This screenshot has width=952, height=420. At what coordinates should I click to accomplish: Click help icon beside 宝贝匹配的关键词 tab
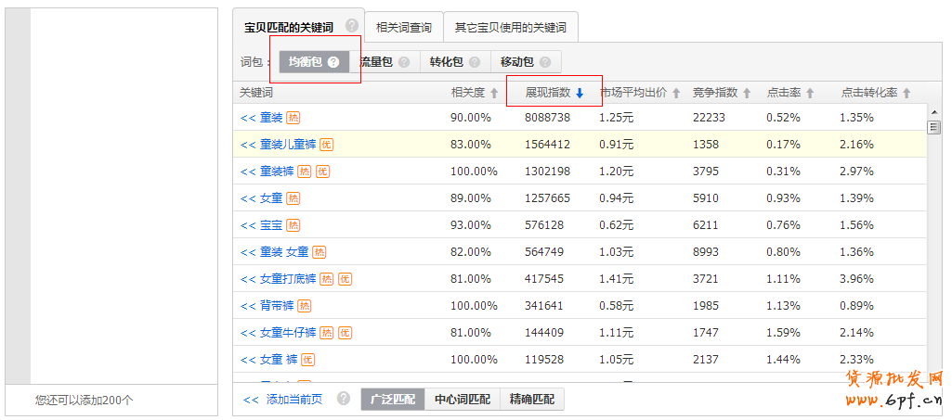[x=351, y=27]
